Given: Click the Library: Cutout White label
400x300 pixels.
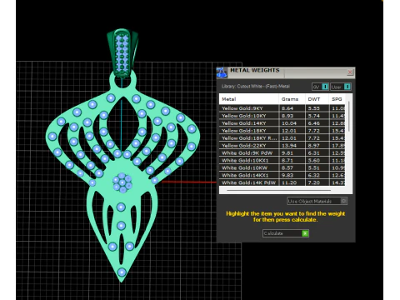Looking at the screenshot, I should coord(256,87).
